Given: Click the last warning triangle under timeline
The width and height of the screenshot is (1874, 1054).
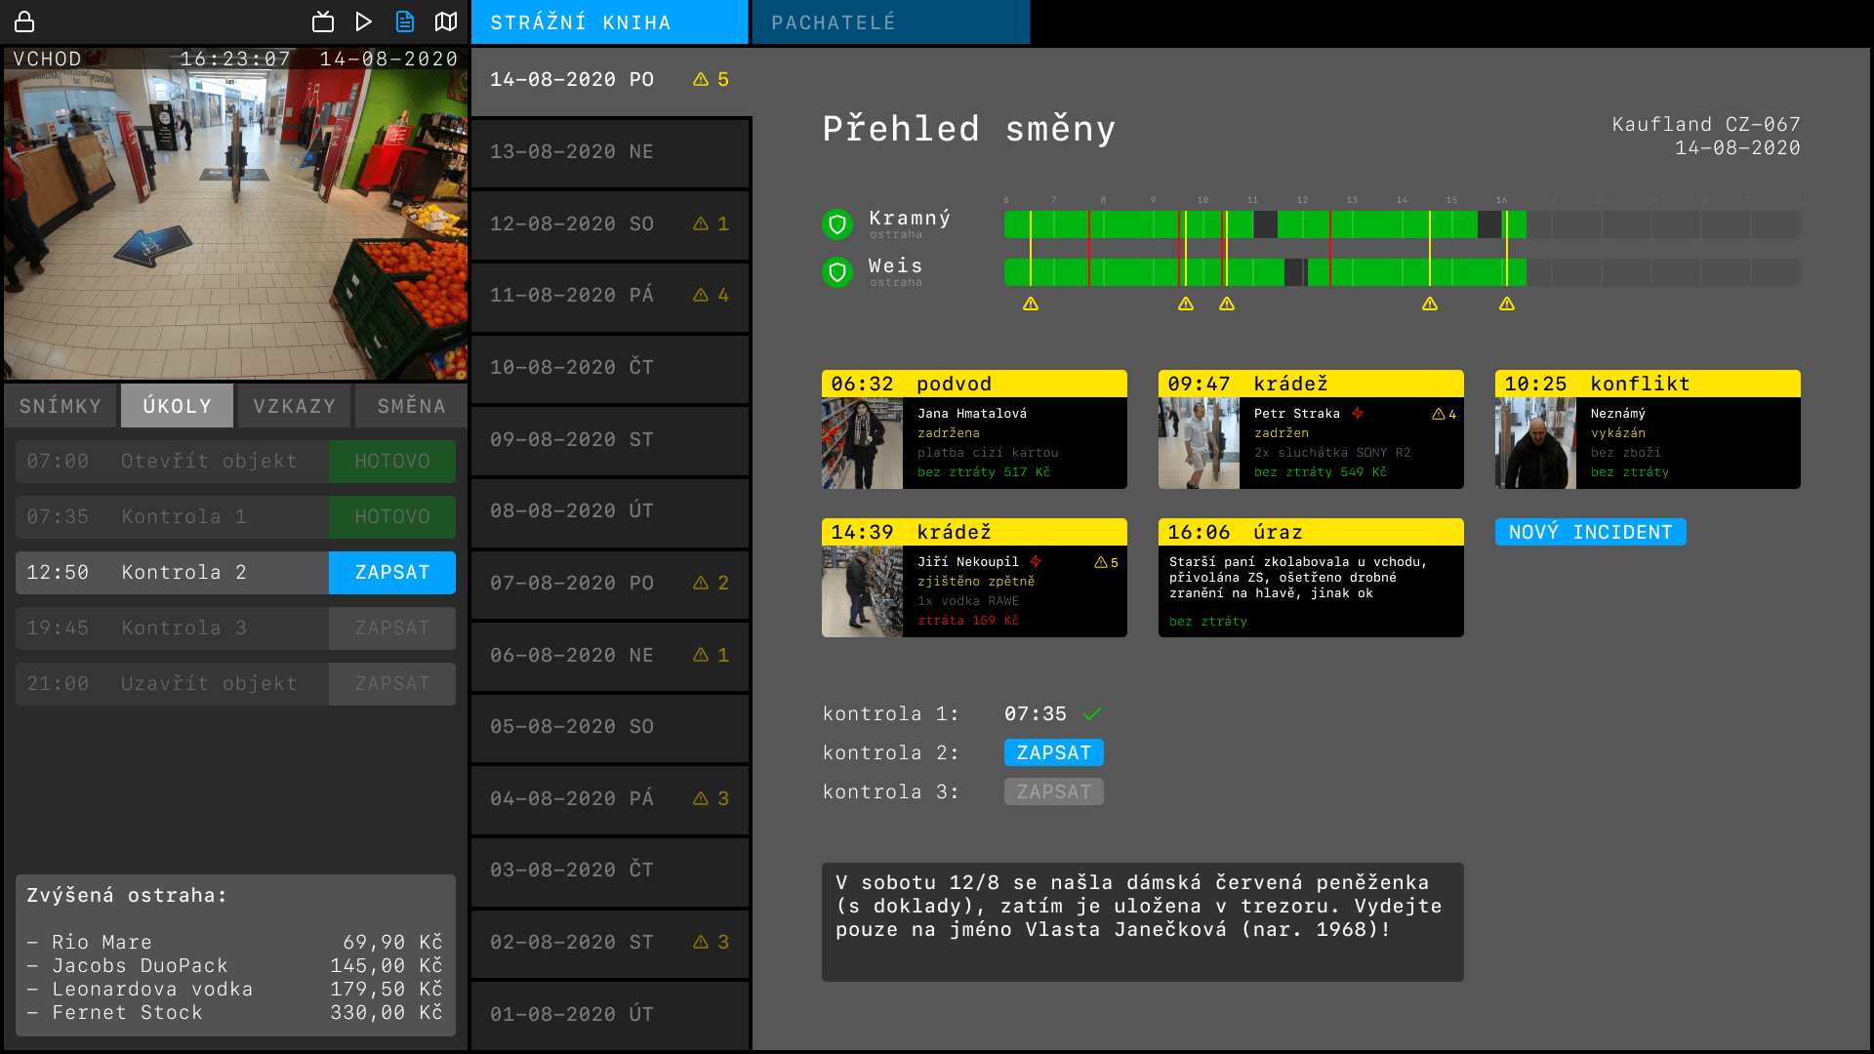Looking at the screenshot, I should click(1507, 304).
